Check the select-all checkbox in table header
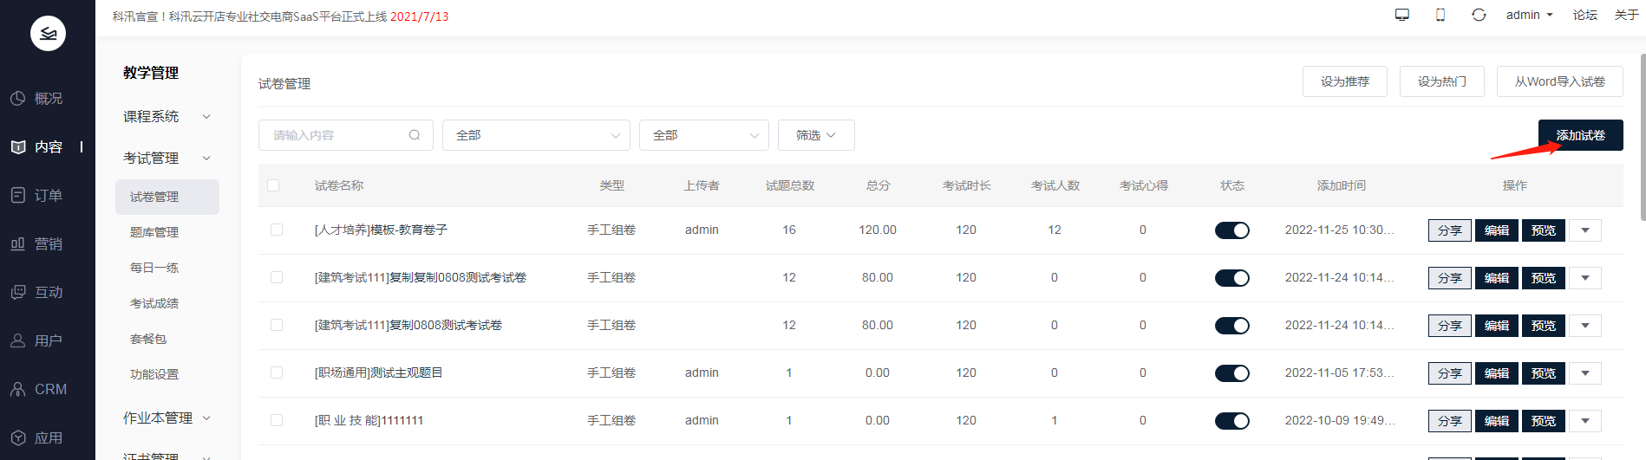This screenshot has width=1646, height=460. [273, 185]
